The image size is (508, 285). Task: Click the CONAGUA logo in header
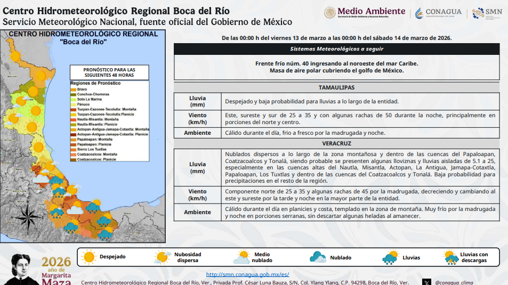pos(438,13)
